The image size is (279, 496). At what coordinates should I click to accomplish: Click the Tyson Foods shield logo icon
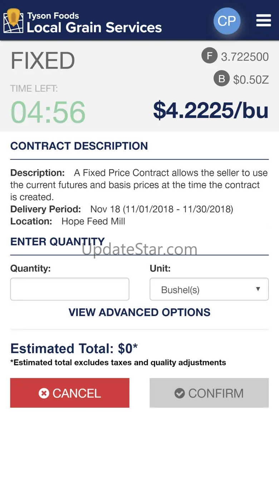pyautogui.click(x=14, y=21)
